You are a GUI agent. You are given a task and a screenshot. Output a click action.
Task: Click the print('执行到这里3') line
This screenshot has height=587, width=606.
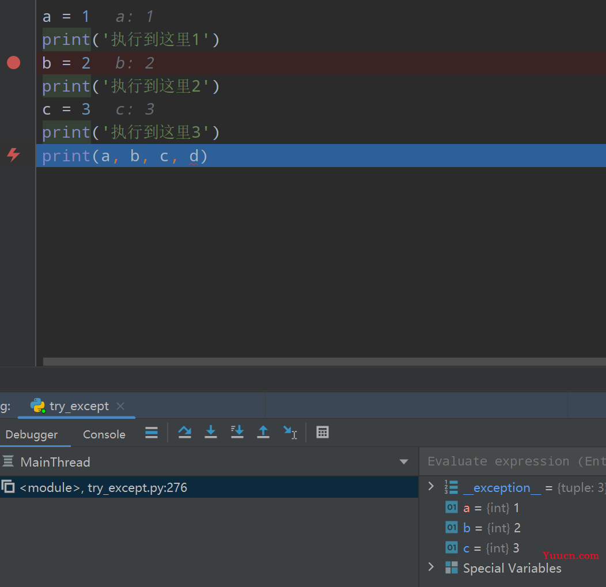[x=131, y=132]
